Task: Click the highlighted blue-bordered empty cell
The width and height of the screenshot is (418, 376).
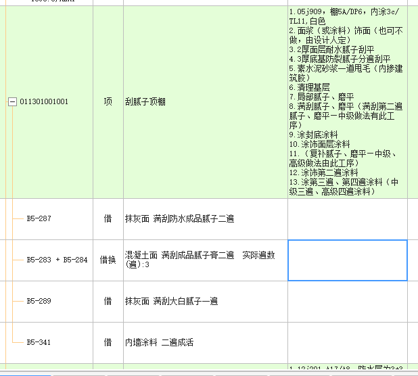Action: click(x=348, y=260)
